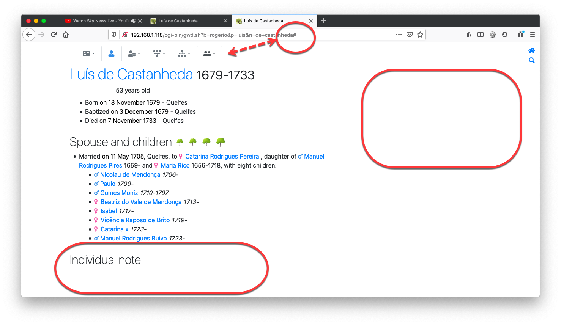Click the relatives two-person icon
Screen dimensions: 561x325
207,53
